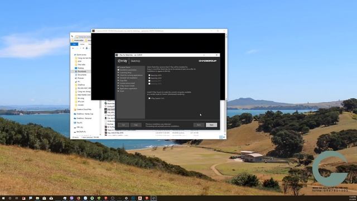This screenshot has height=201, width=357.
Task: Open Microsoft Store from the taskbar
Action: [44, 198]
